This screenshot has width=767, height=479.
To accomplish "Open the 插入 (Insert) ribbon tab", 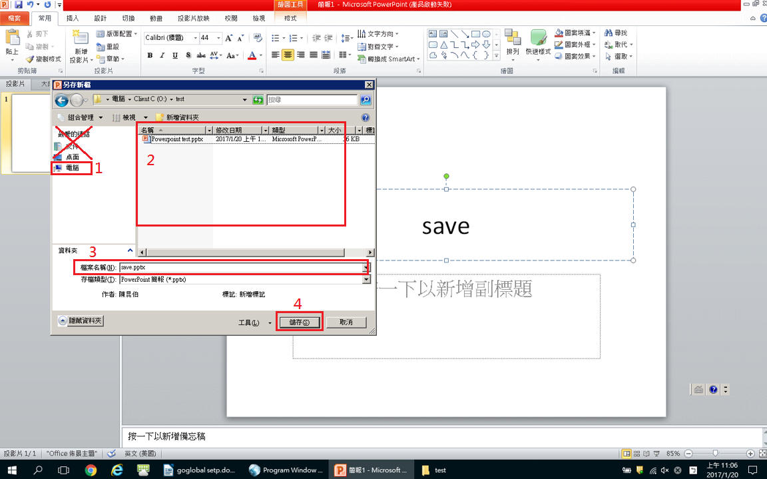I will click(x=73, y=19).
